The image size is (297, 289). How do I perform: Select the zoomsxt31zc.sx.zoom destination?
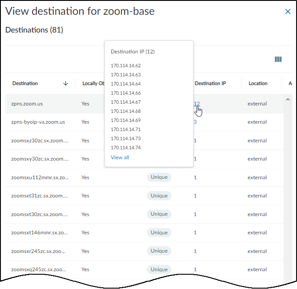[x=39, y=196]
